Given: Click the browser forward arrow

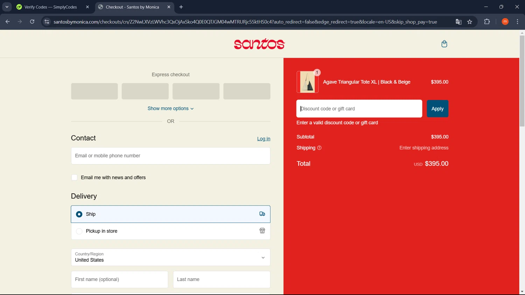Looking at the screenshot, I should pos(20,22).
